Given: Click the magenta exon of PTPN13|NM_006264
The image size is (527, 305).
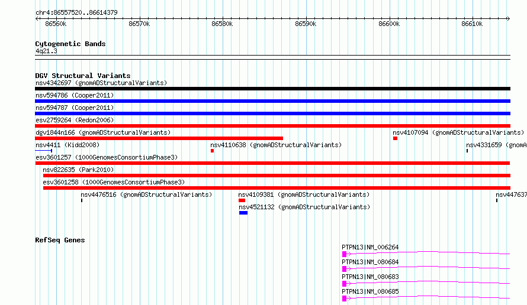Looking at the screenshot, I should 344,254.
